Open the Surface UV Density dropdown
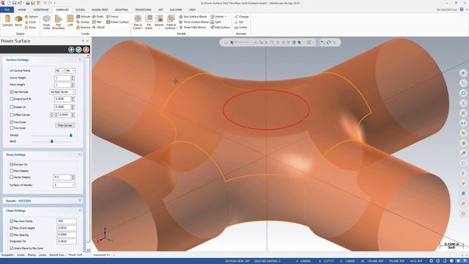The height and width of the screenshot is (264, 469). click(64, 186)
